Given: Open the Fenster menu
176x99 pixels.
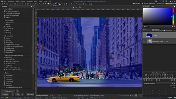Looking at the screenshot, I should [23, 1].
